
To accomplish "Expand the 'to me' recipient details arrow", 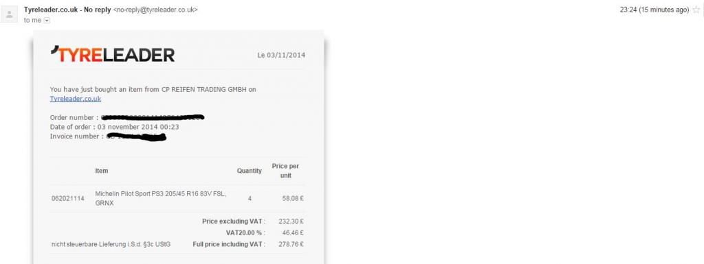I will (x=47, y=21).
